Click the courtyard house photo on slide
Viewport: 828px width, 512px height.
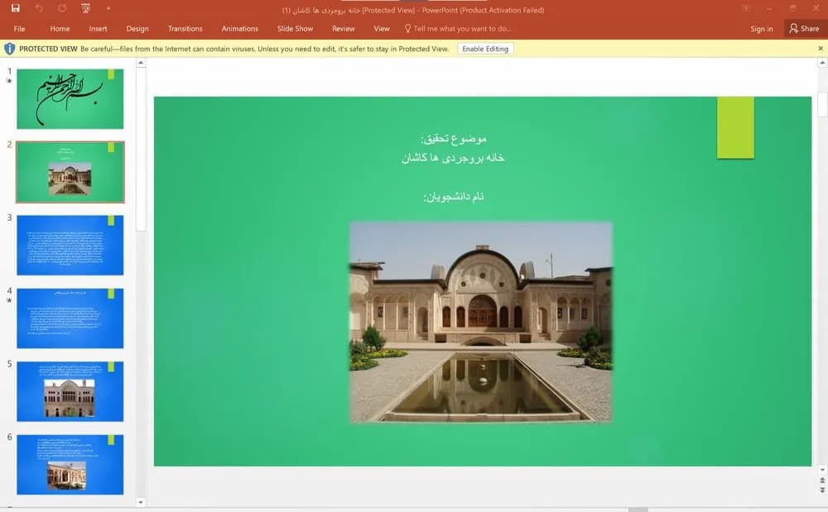tap(481, 323)
